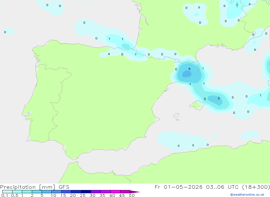This screenshot has height=197, width=270.
Task: Click Ibiza island outline on the map
Action: coord(176,116)
